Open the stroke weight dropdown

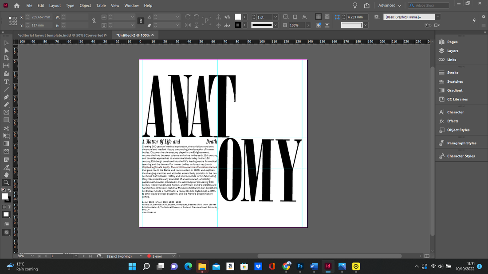[x=275, y=17]
